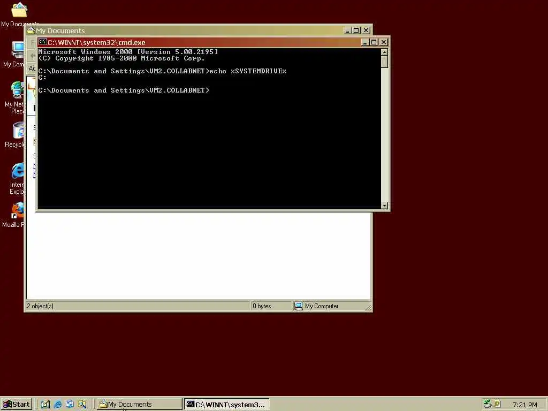This screenshot has height=411, width=548.
Task: Open My Documents window system menu icon
Action: coord(31,31)
